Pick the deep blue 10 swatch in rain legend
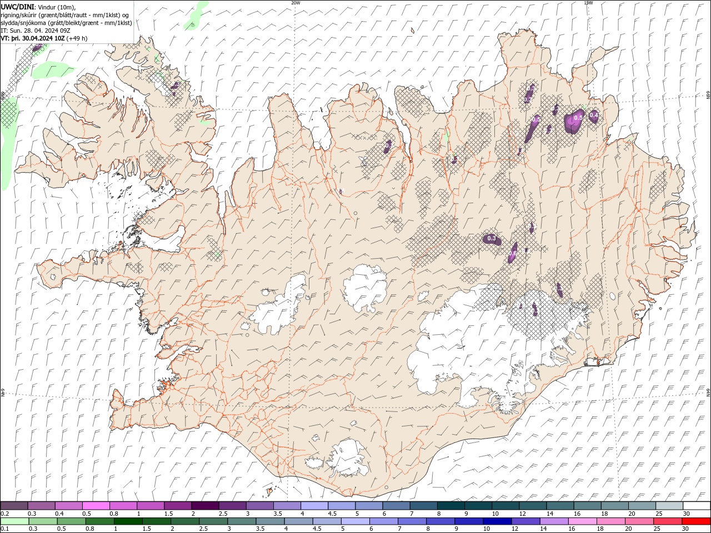The height and width of the screenshot is (533, 711). coord(497,521)
